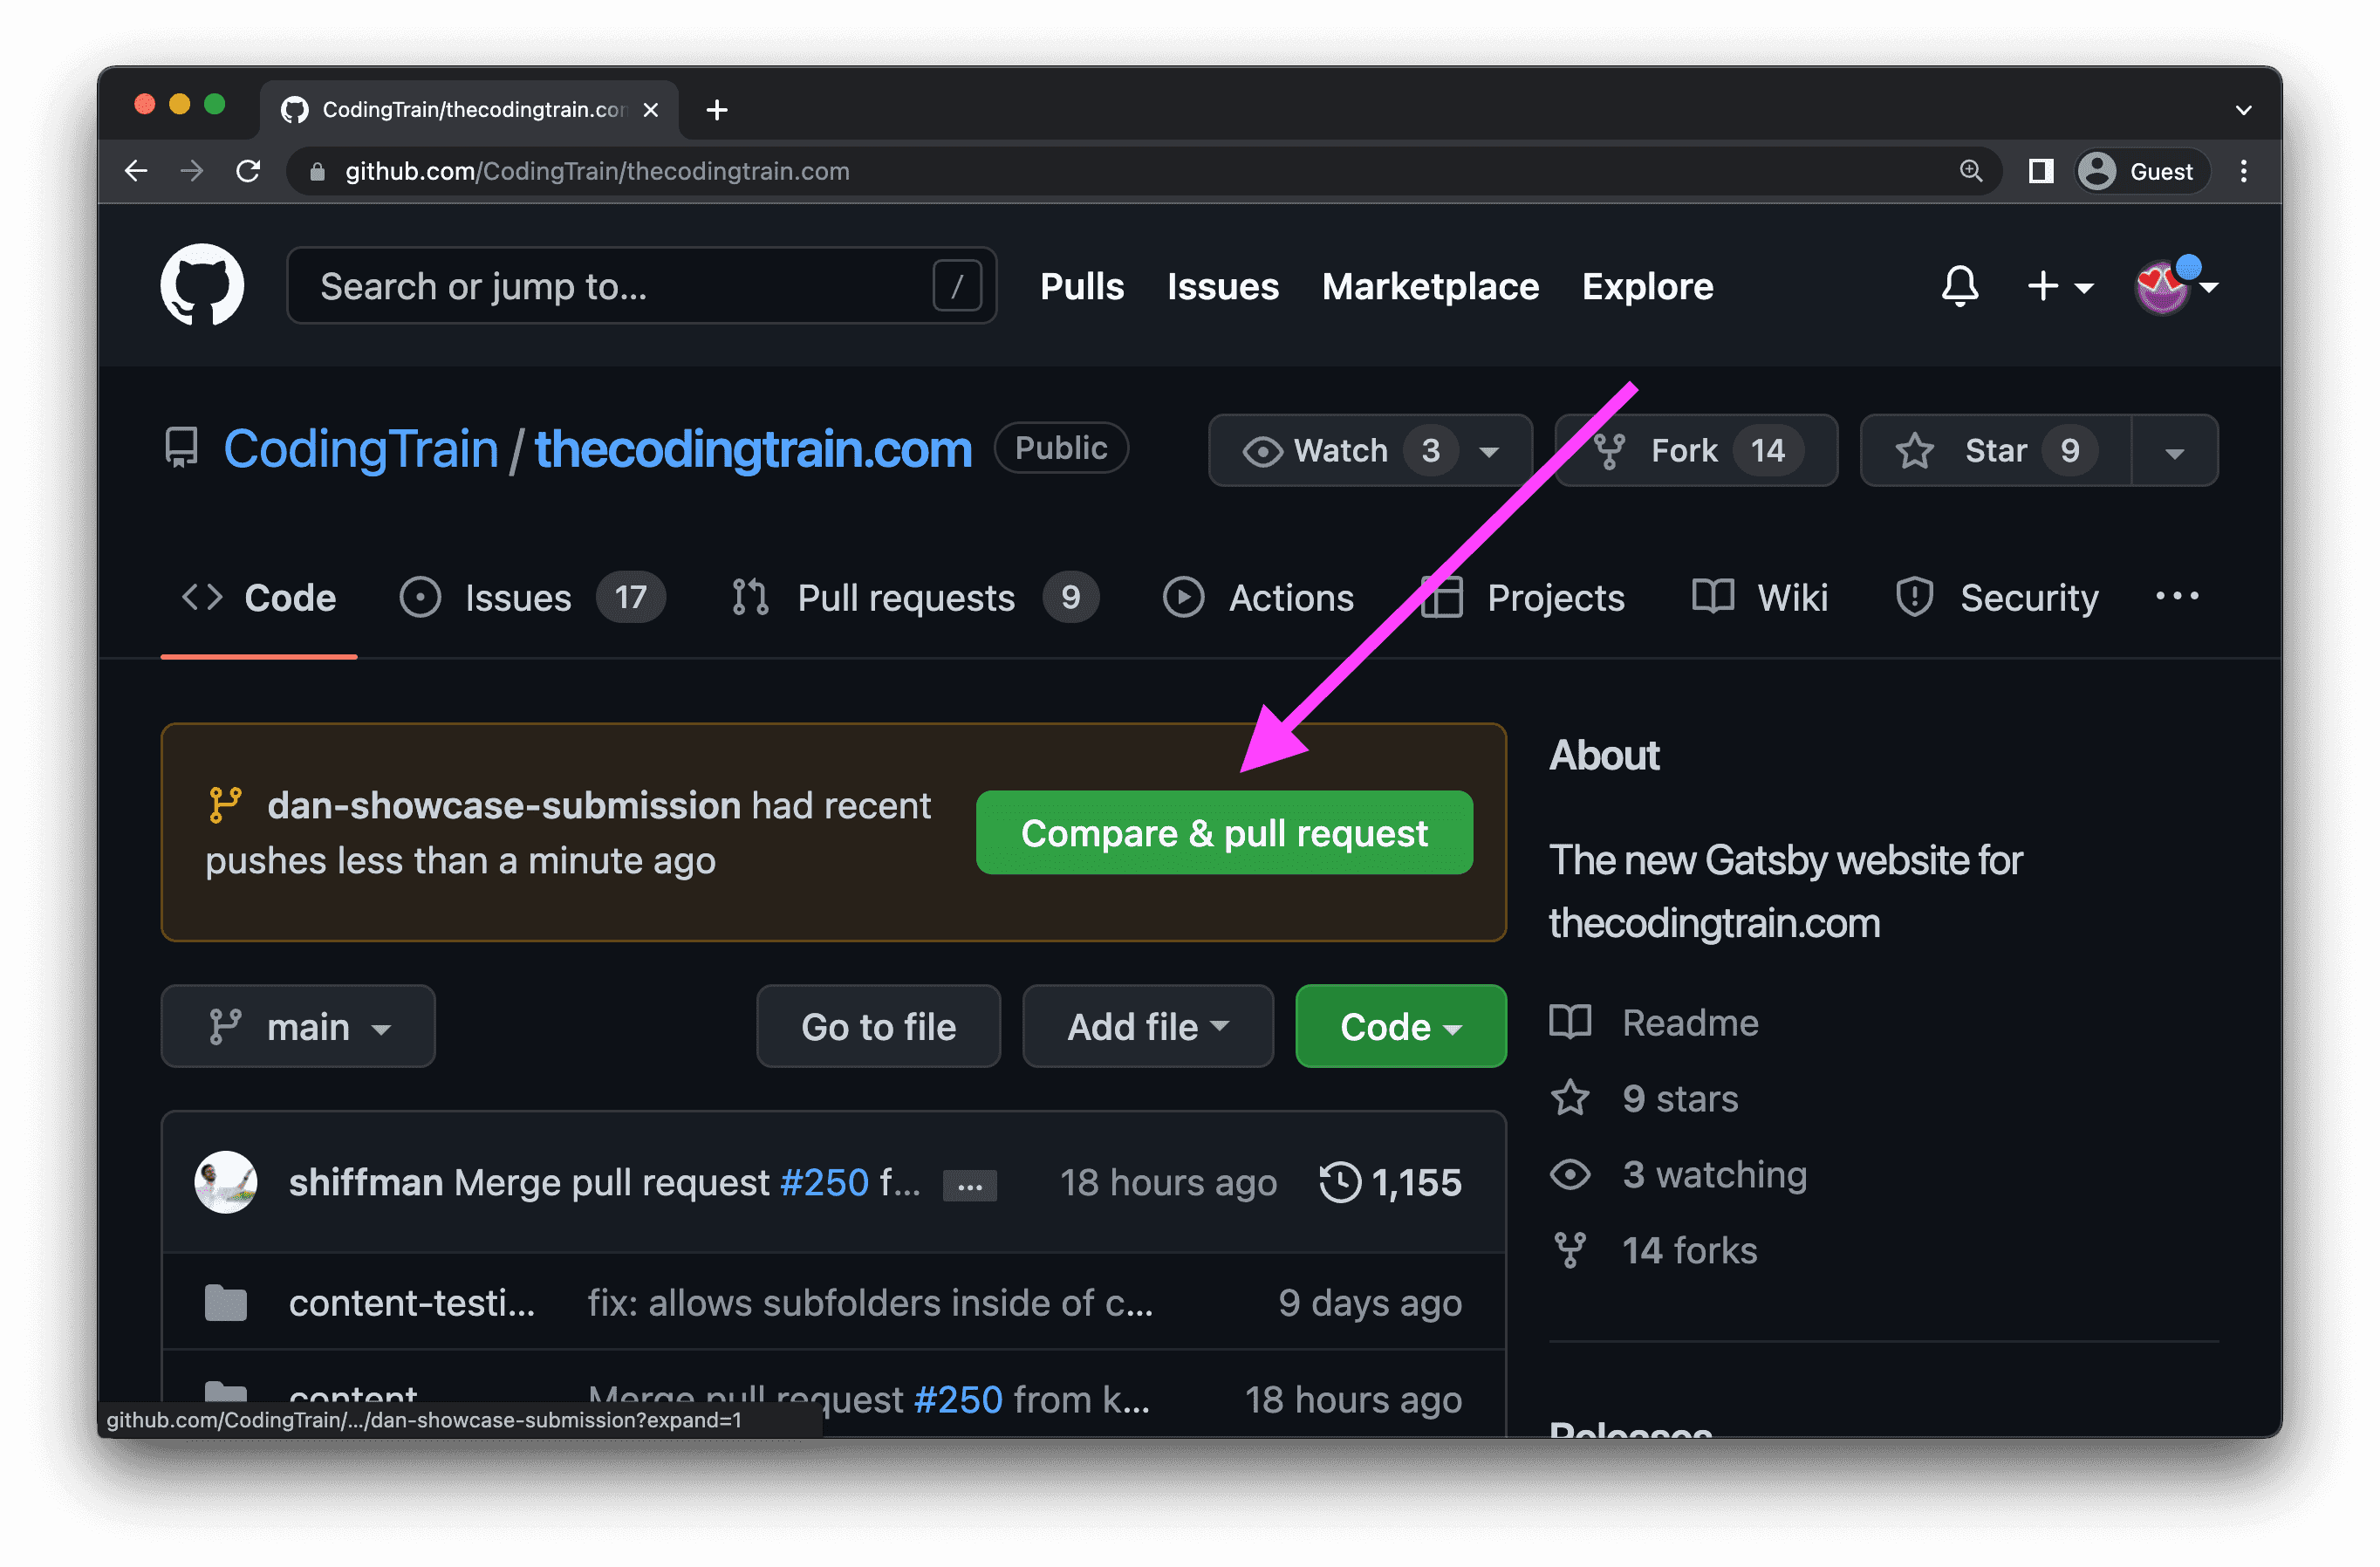
Task: Expand the Watch dropdown button
Action: pos(1488,451)
